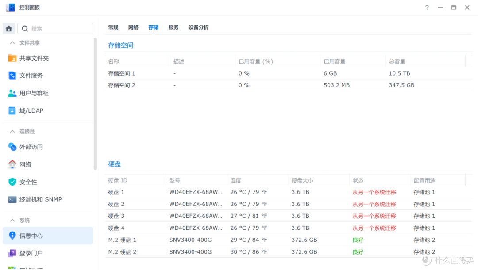Collapse the File Sharing (文件共享) section
The height and width of the screenshot is (270, 478).
12,42
